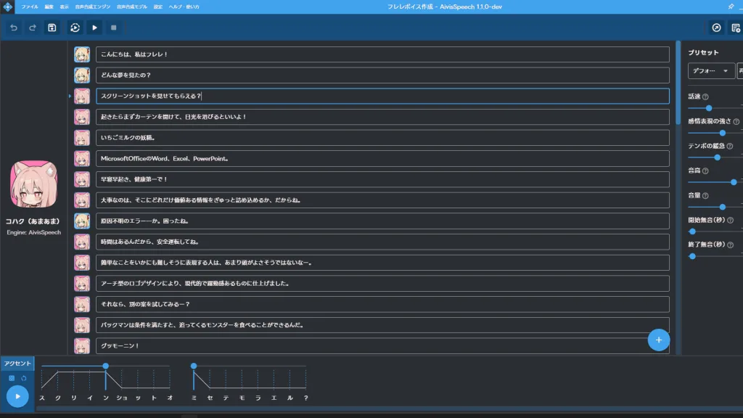Click the avatar beside the 原因不明のエラー line

coord(82,221)
